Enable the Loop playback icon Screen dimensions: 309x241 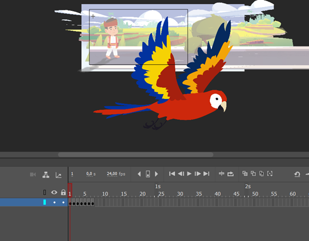pos(230,174)
